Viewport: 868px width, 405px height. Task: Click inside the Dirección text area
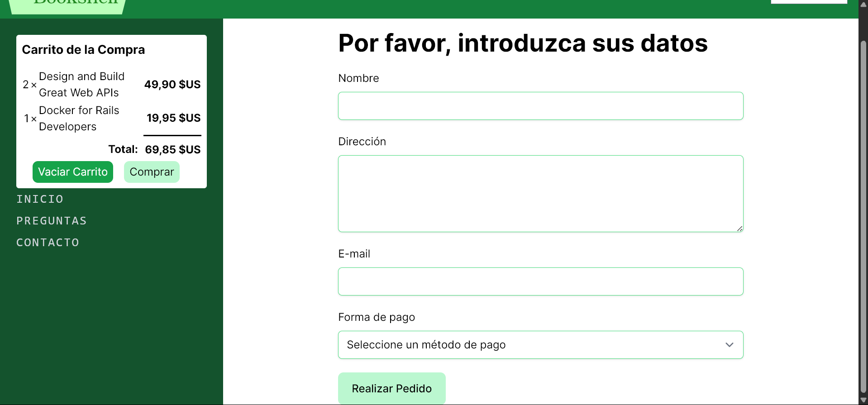tap(540, 193)
